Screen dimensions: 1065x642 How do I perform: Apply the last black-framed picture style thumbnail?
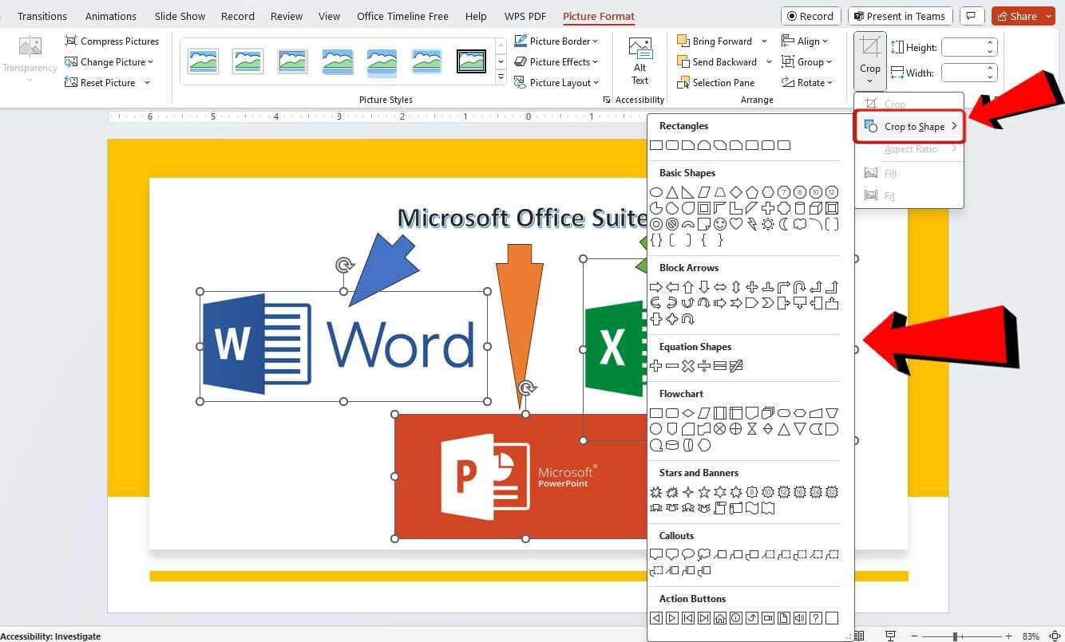click(x=471, y=61)
